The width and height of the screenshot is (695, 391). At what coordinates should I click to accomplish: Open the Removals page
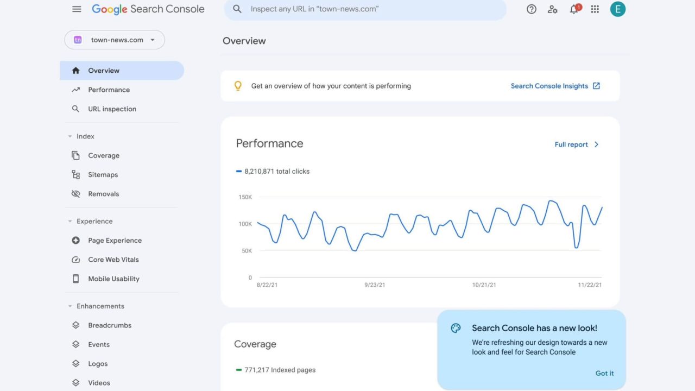click(x=122, y=194)
